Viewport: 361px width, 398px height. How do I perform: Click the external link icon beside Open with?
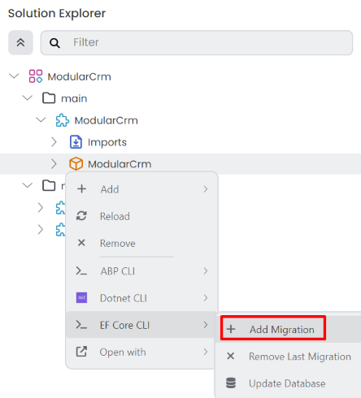81,352
